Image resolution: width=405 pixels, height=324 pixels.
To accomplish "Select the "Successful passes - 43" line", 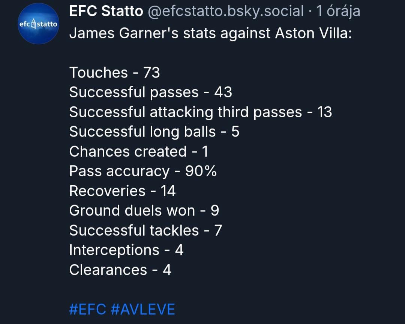I will point(151,92).
